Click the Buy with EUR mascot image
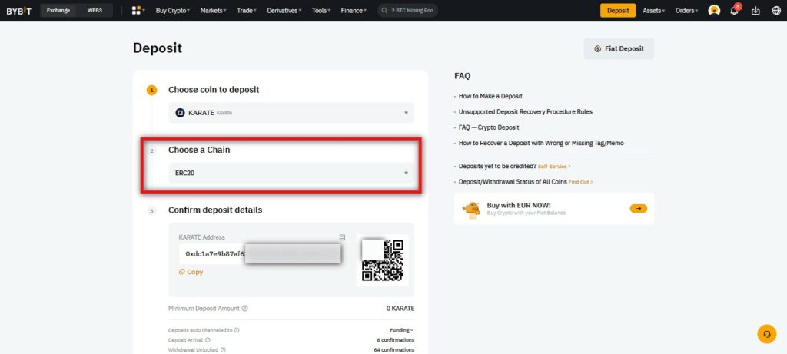This screenshot has width=787, height=354. [x=471, y=209]
